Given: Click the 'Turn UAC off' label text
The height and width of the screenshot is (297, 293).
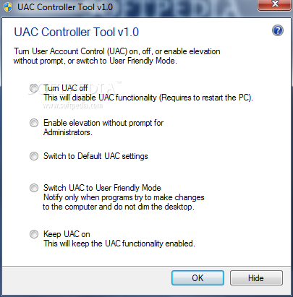Looking at the screenshot, I should pyautogui.click(x=65, y=88).
